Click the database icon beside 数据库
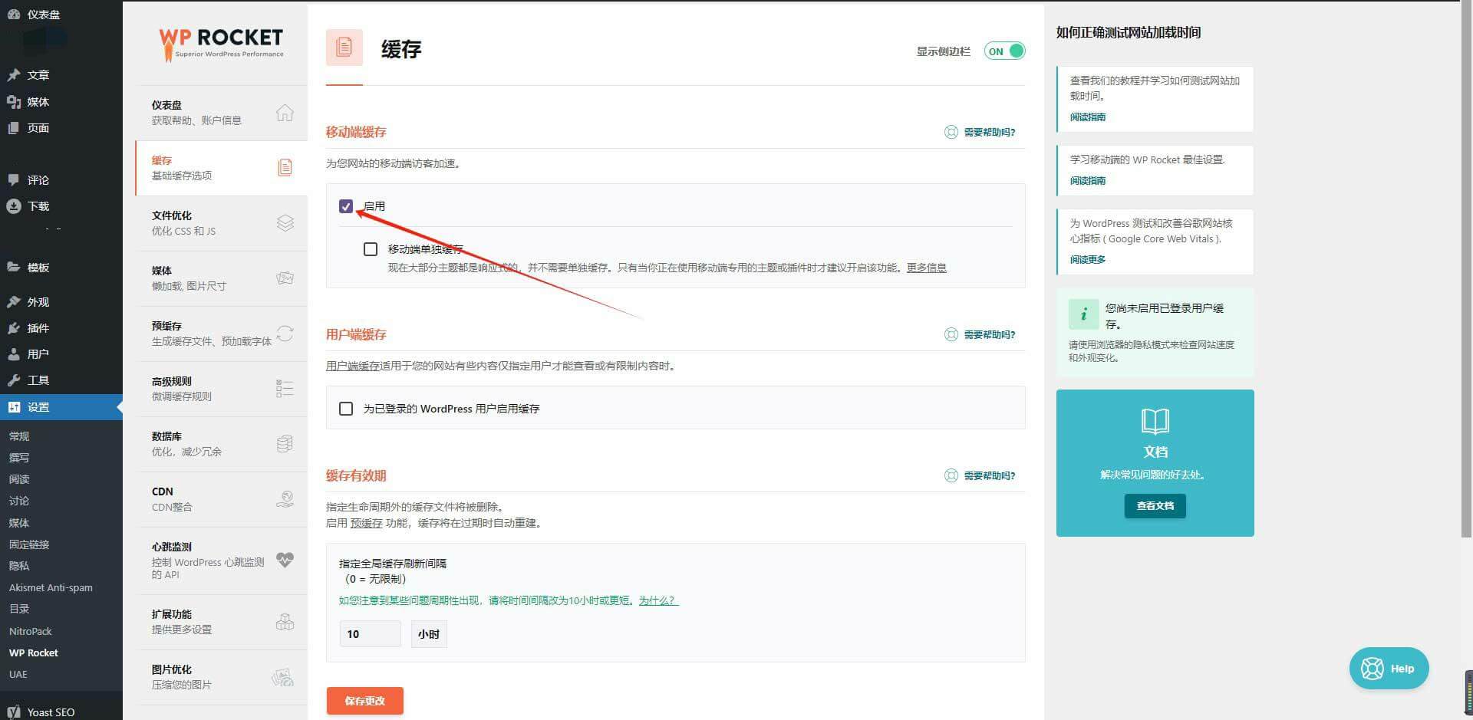The image size is (1473, 720). click(x=285, y=444)
